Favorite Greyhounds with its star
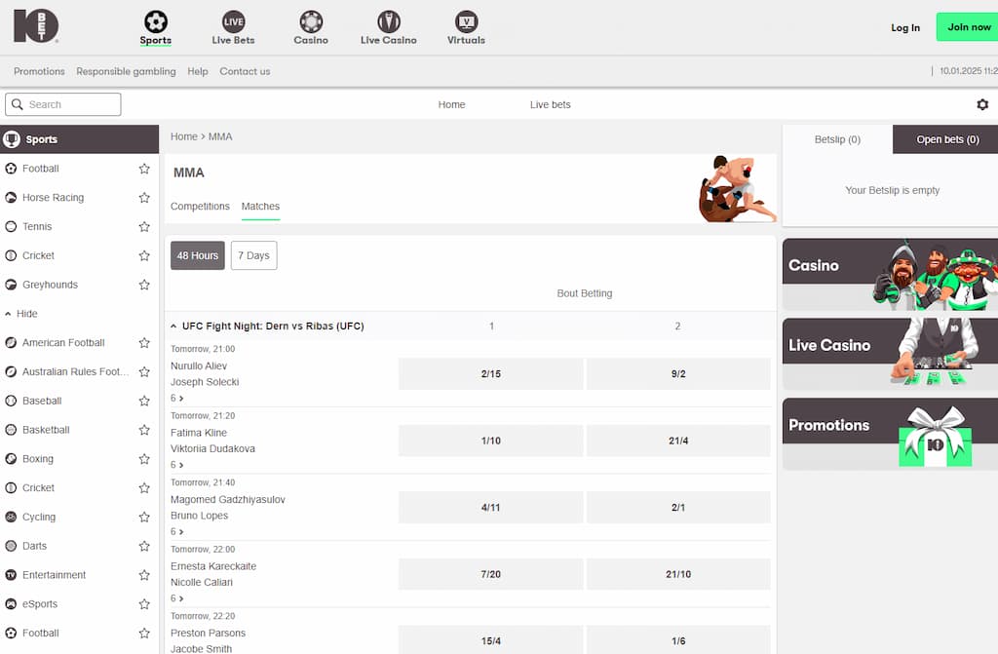998x654 pixels. tap(144, 285)
